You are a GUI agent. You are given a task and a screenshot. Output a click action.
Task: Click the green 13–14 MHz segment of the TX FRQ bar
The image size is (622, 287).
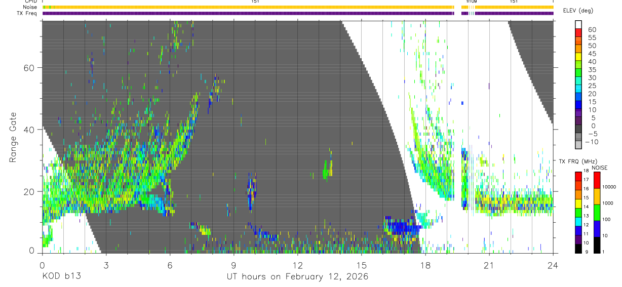tap(578, 213)
